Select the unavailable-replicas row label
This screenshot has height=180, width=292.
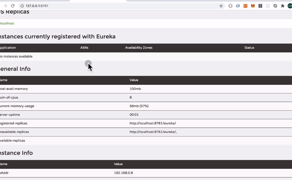(x=14, y=132)
